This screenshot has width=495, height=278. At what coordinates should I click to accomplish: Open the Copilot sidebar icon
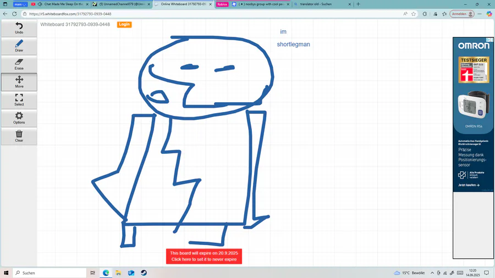click(x=489, y=14)
